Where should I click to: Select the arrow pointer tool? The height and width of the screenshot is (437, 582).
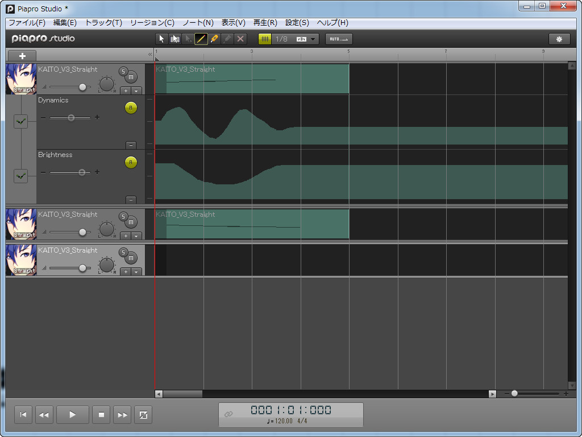click(161, 39)
